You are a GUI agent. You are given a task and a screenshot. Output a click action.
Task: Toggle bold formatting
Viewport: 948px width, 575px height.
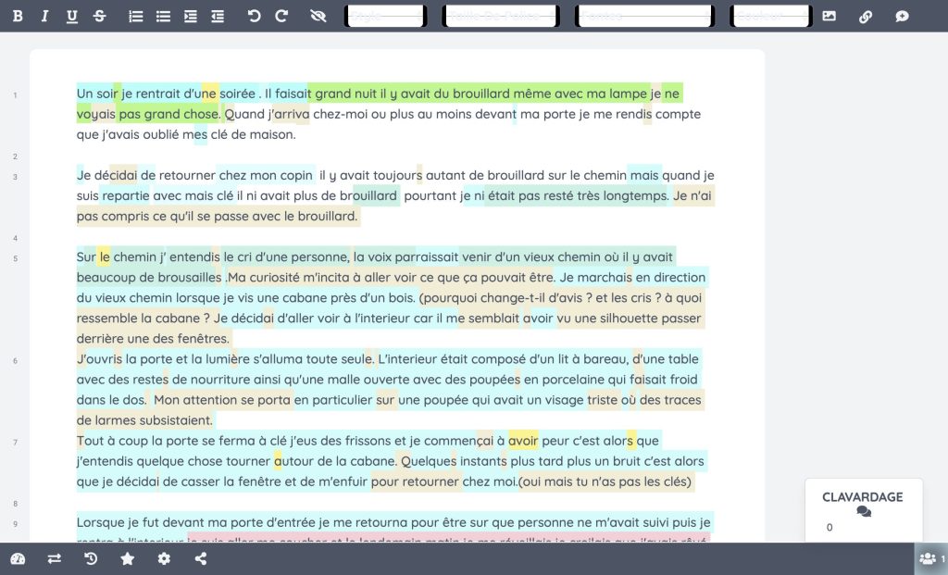[17, 16]
